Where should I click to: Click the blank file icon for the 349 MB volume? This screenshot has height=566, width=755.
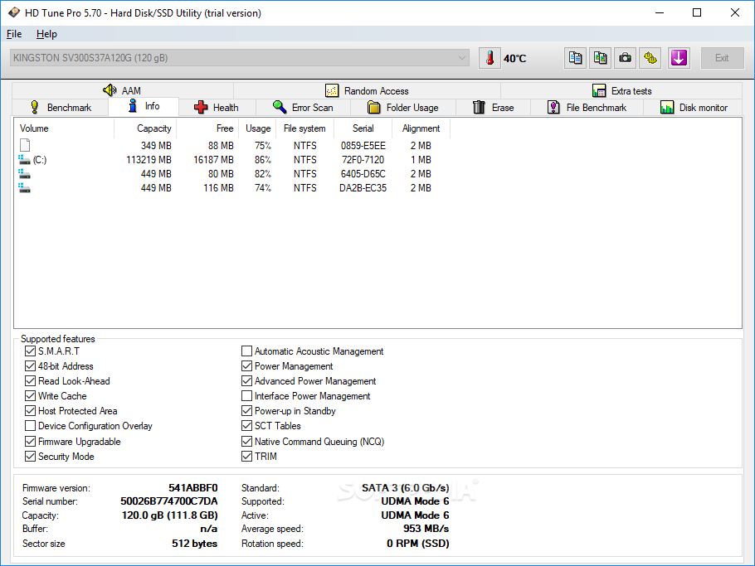pyautogui.click(x=25, y=145)
